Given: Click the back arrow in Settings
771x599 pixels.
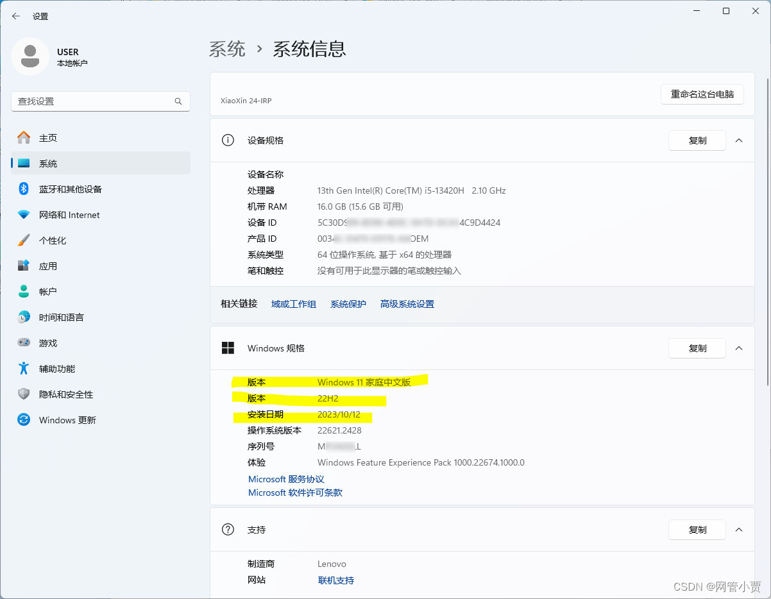Looking at the screenshot, I should tap(16, 16).
